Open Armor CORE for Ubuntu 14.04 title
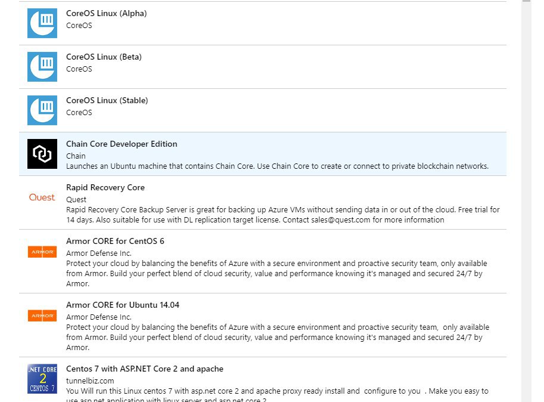 123,305
